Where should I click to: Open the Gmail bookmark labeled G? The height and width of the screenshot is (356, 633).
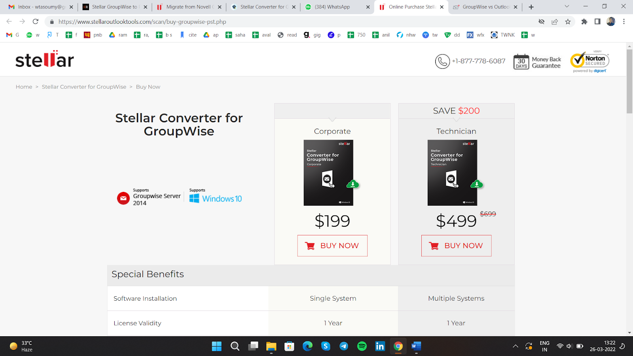pos(13,35)
